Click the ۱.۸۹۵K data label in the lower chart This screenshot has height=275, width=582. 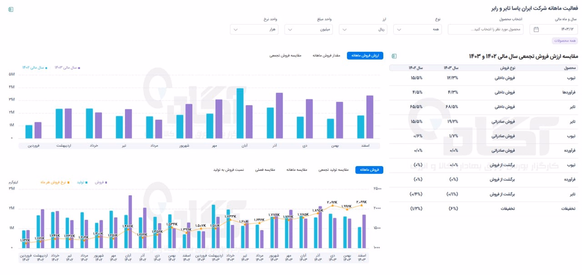pyautogui.click(x=318, y=210)
